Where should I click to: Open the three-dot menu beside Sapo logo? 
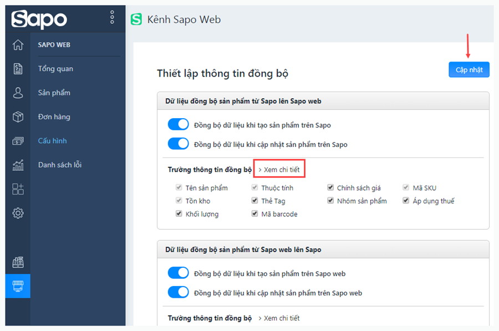[112, 17]
